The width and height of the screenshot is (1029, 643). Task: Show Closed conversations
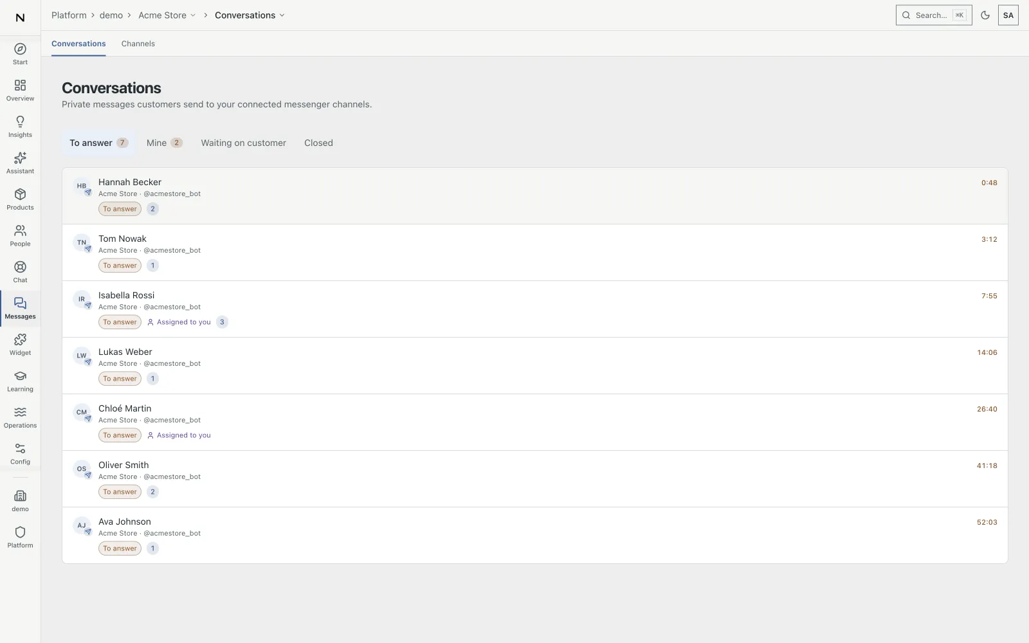pyautogui.click(x=318, y=143)
